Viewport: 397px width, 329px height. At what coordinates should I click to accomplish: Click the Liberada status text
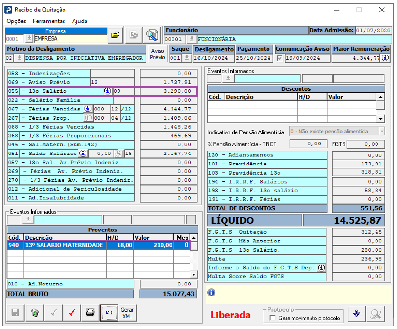230,315
